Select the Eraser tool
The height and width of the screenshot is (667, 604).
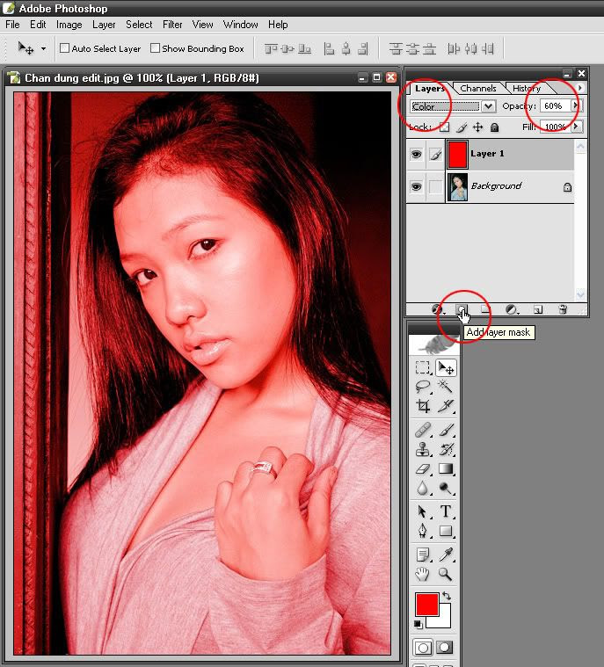click(422, 468)
